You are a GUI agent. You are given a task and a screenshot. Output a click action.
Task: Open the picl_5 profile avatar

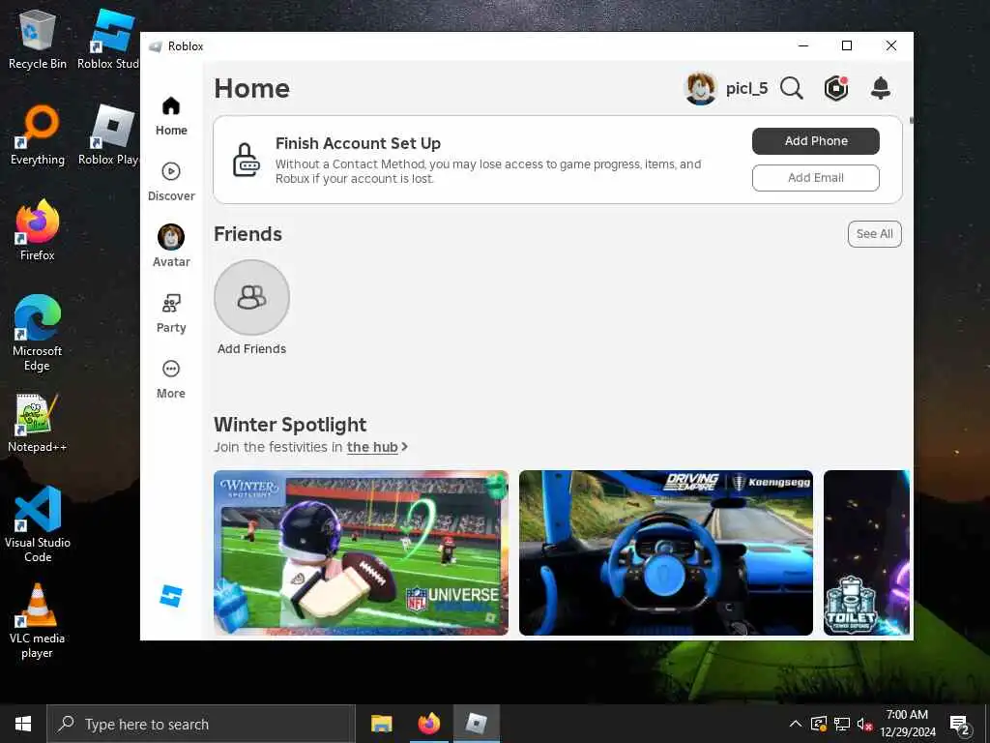click(x=700, y=88)
